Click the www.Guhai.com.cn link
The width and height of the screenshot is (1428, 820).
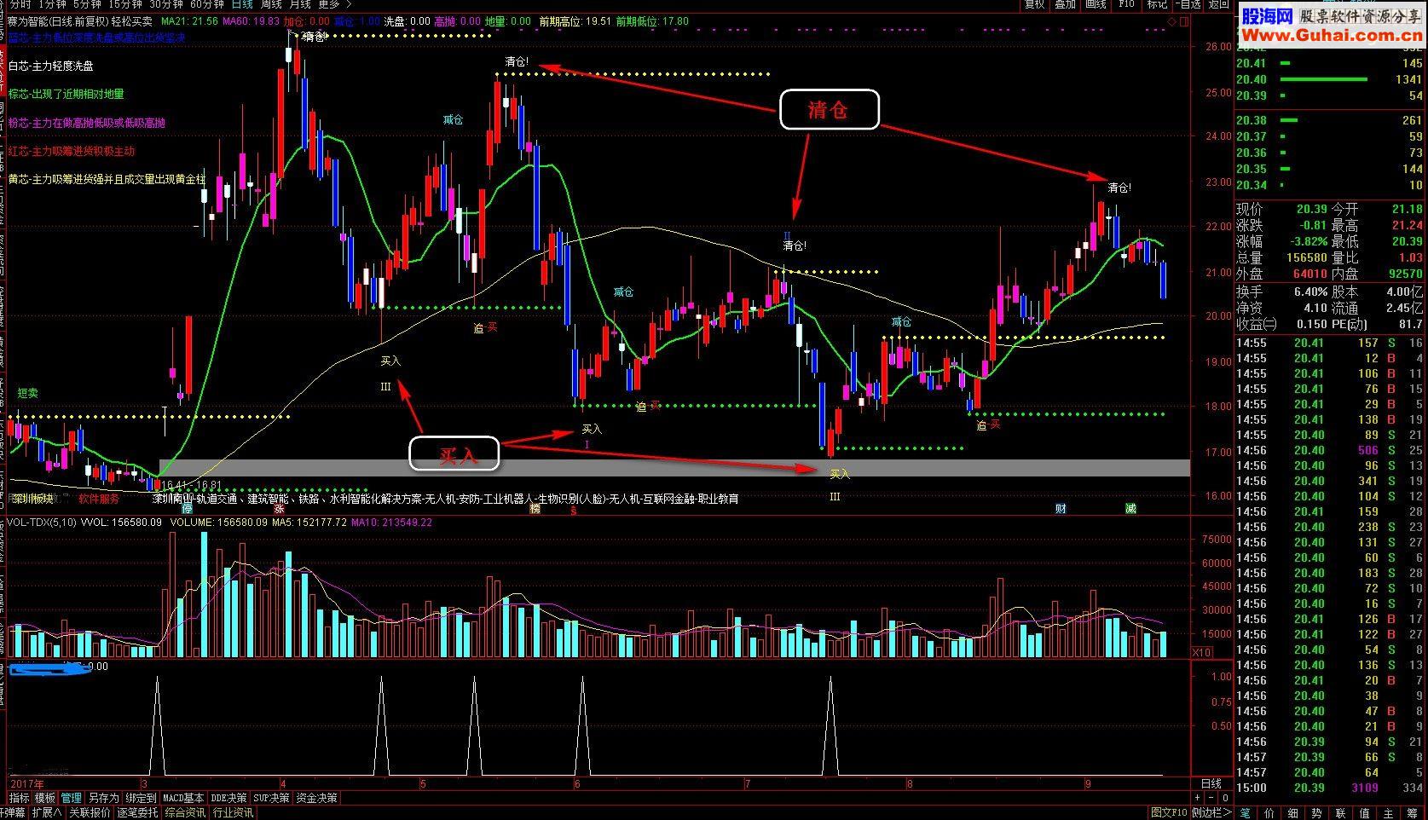coord(1332,35)
